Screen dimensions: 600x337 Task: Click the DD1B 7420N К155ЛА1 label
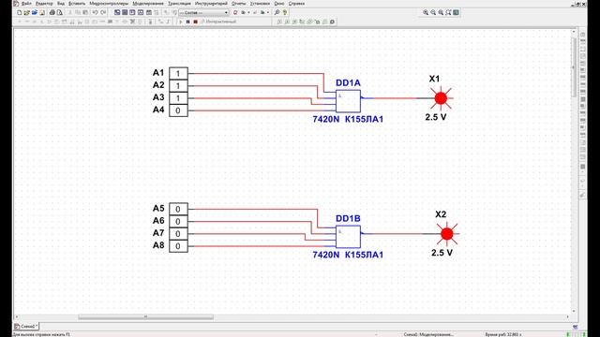348,255
